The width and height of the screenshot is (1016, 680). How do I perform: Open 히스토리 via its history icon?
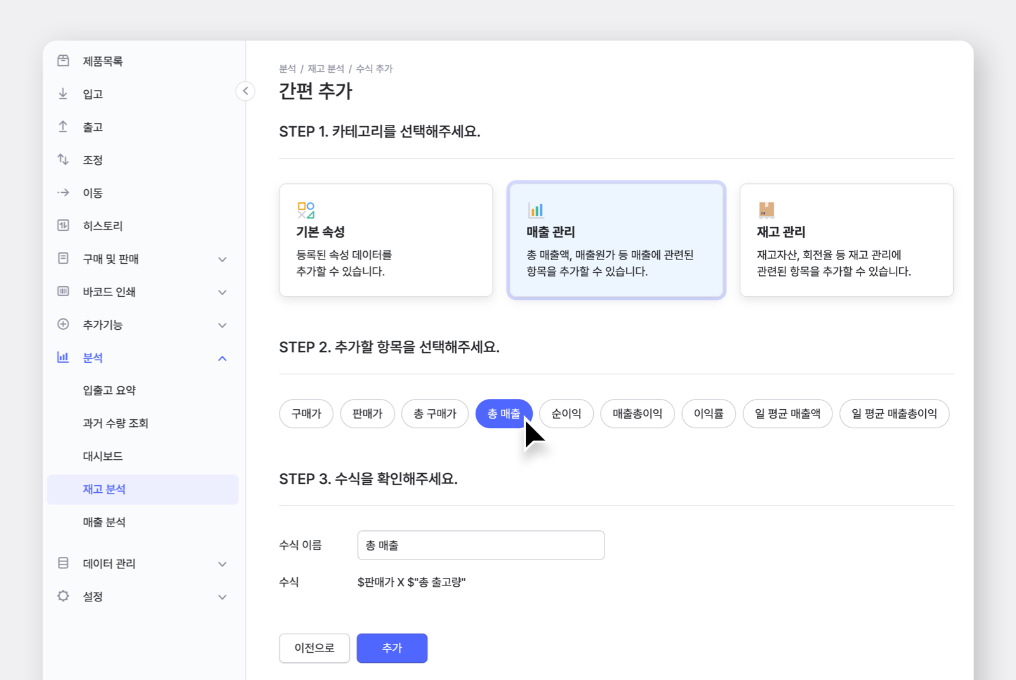click(63, 225)
